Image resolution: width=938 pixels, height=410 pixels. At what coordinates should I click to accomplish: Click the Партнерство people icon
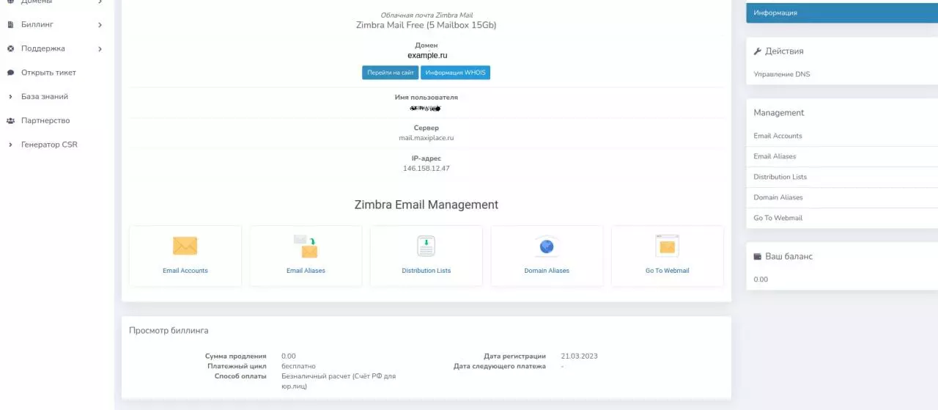click(x=10, y=120)
